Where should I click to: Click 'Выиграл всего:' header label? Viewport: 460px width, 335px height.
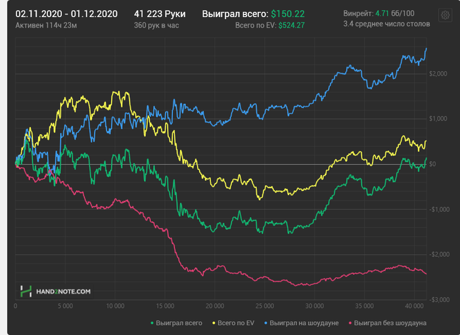(x=235, y=14)
